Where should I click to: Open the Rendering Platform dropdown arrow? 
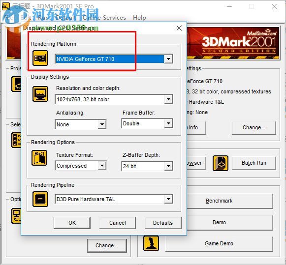click(x=168, y=59)
